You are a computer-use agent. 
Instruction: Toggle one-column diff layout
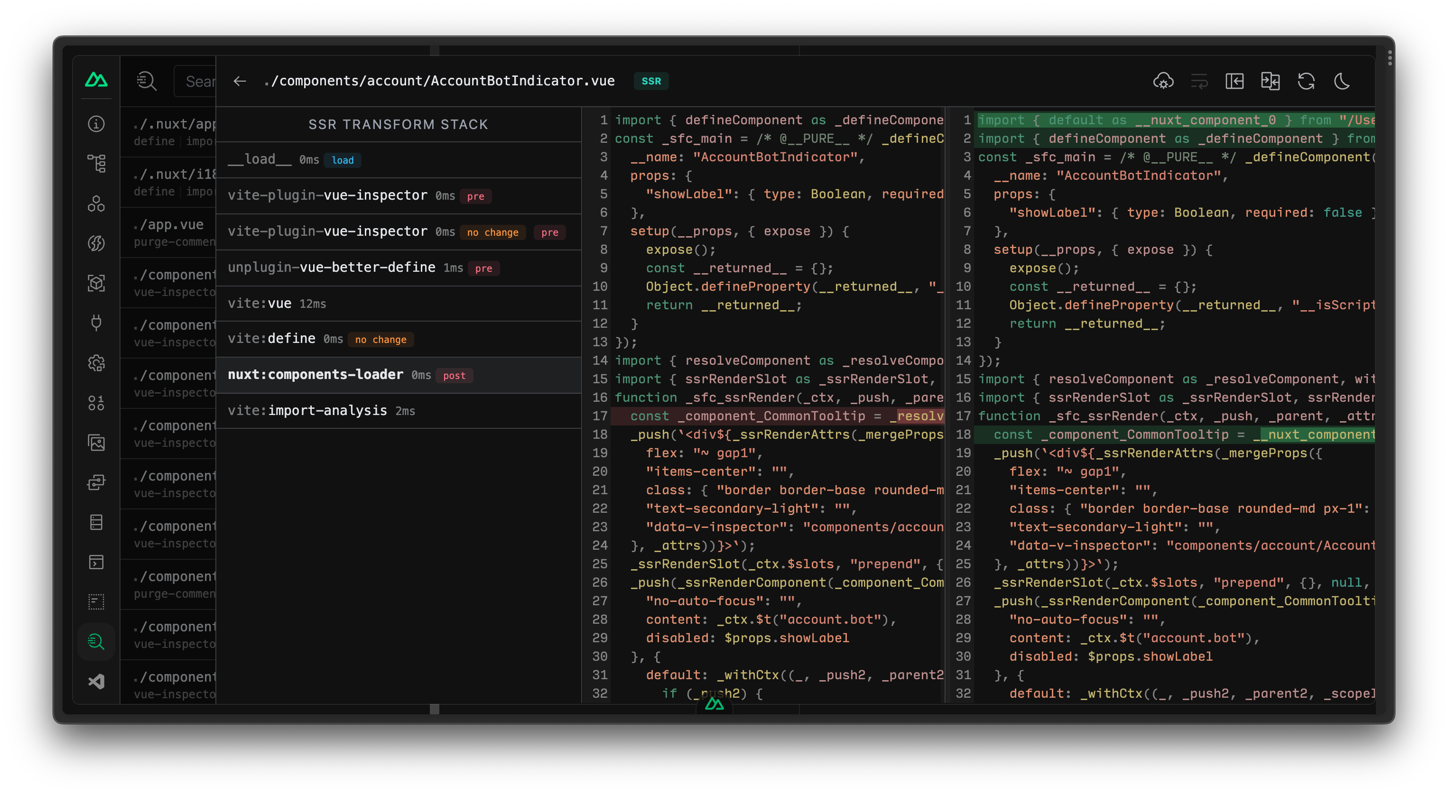tap(1271, 82)
